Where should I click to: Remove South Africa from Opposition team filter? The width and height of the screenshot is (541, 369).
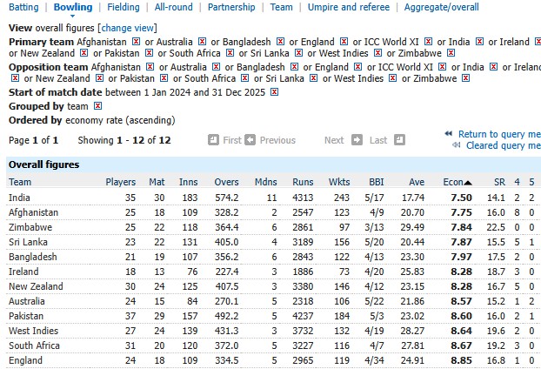(x=245, y=78)
